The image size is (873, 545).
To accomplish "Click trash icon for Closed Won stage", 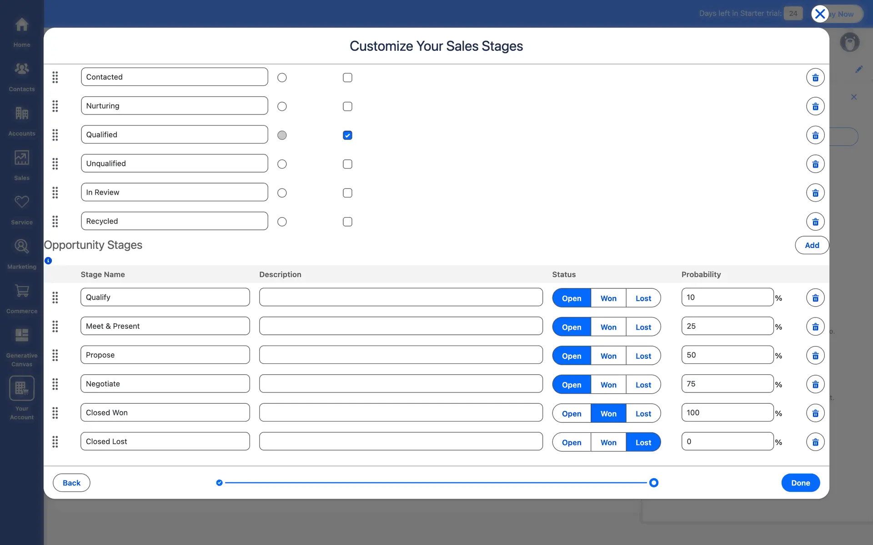I will pos(815,413).
